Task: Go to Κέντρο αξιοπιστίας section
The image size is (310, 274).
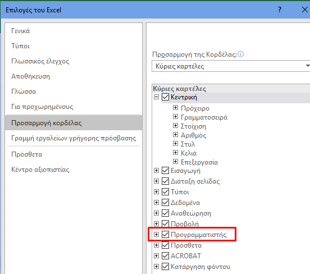Action: point(40,170)
